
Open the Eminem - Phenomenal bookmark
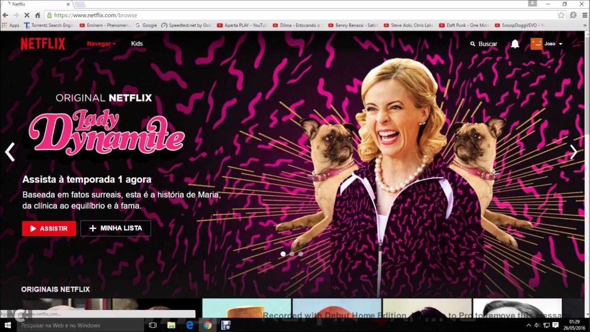click(104, 25)
